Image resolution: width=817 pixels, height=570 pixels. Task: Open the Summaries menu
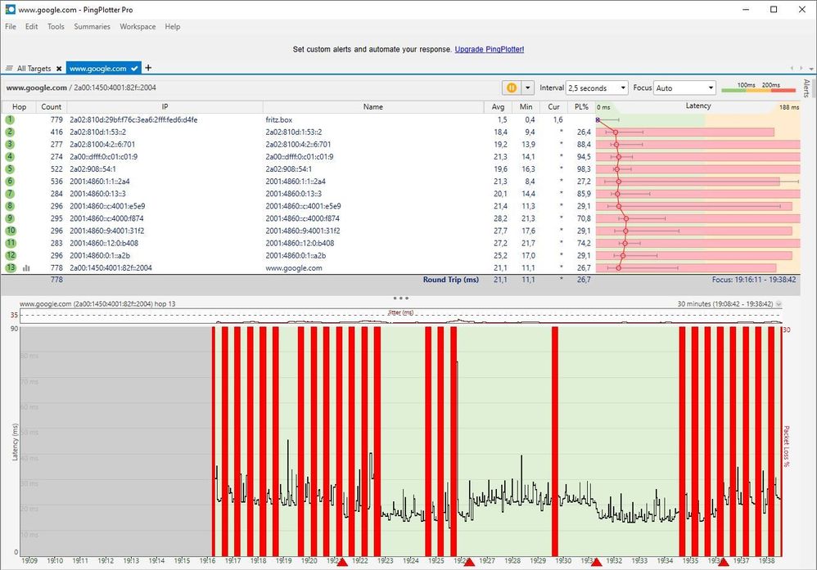92,27
